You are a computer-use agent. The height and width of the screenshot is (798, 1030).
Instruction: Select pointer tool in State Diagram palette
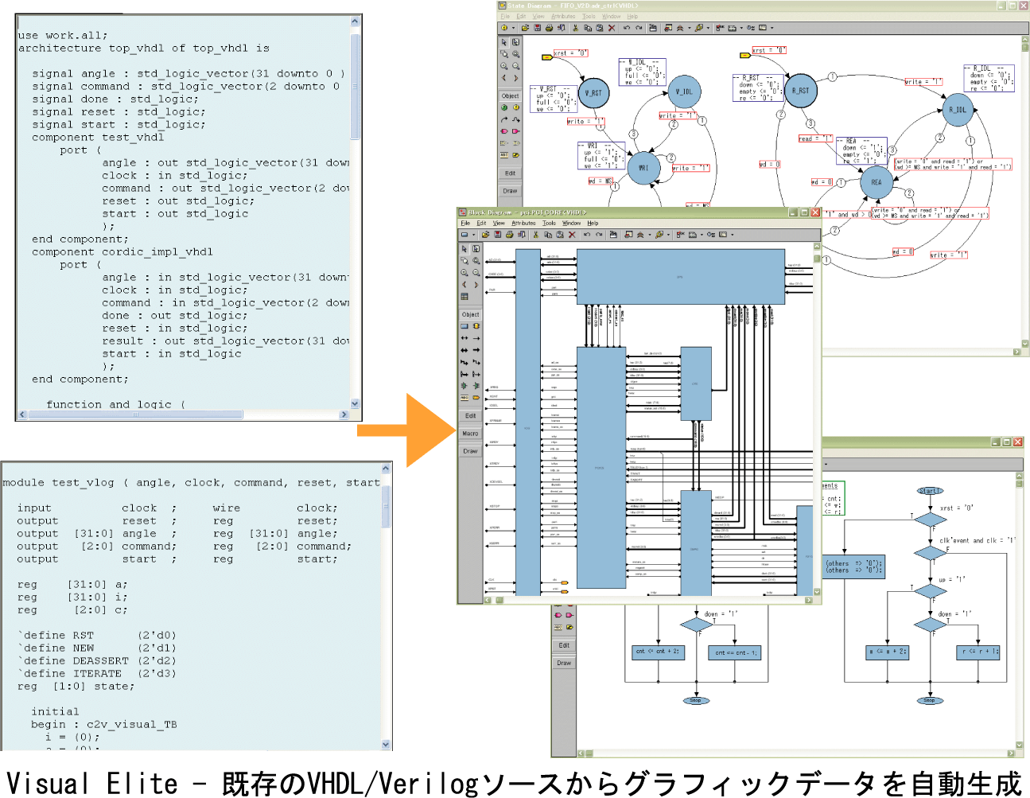pyautogui.click(x=504, y=42)
